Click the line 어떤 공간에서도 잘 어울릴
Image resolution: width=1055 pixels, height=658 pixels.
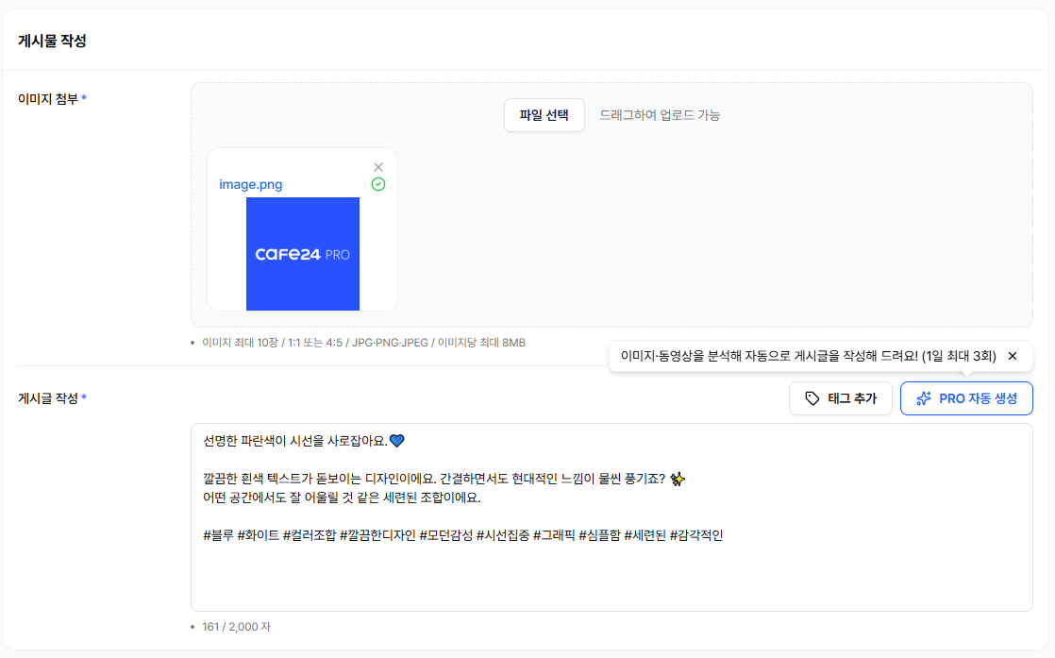(342, 498)
